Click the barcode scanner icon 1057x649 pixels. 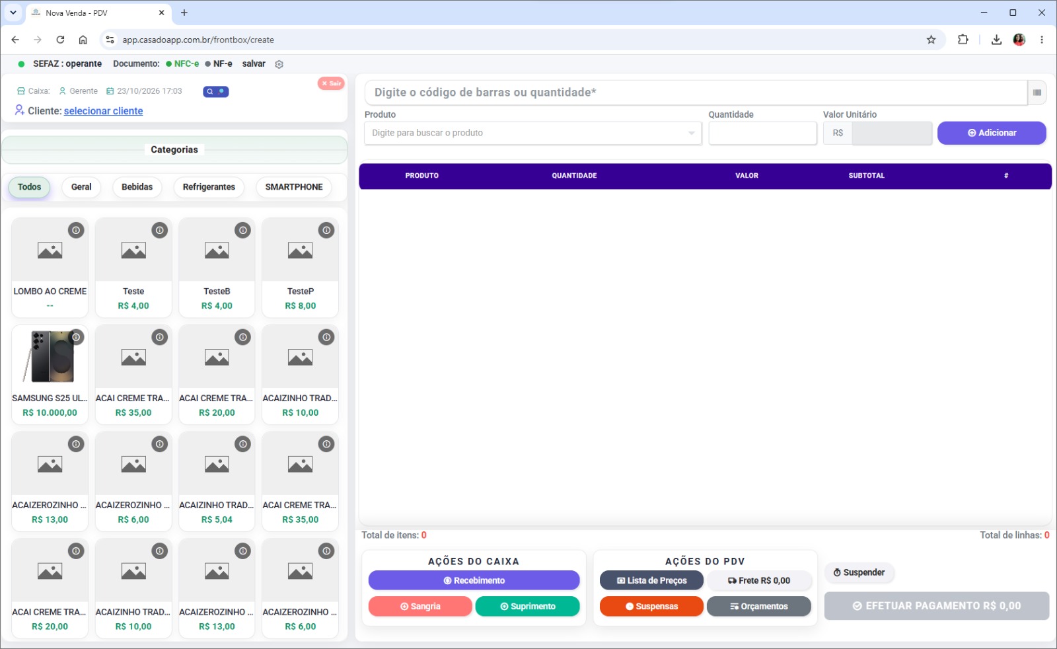1037,93
